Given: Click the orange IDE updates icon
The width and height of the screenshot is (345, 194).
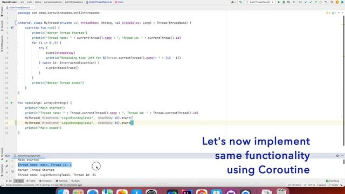Looking at the screenshot, I should click(337, 2).
